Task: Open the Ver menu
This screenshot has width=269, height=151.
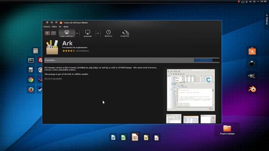Action: [60, 27]
